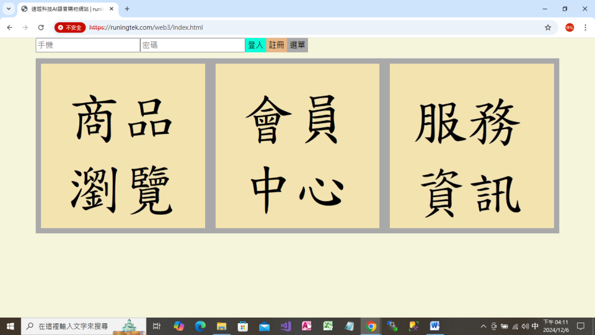Reload the current page

41,27
